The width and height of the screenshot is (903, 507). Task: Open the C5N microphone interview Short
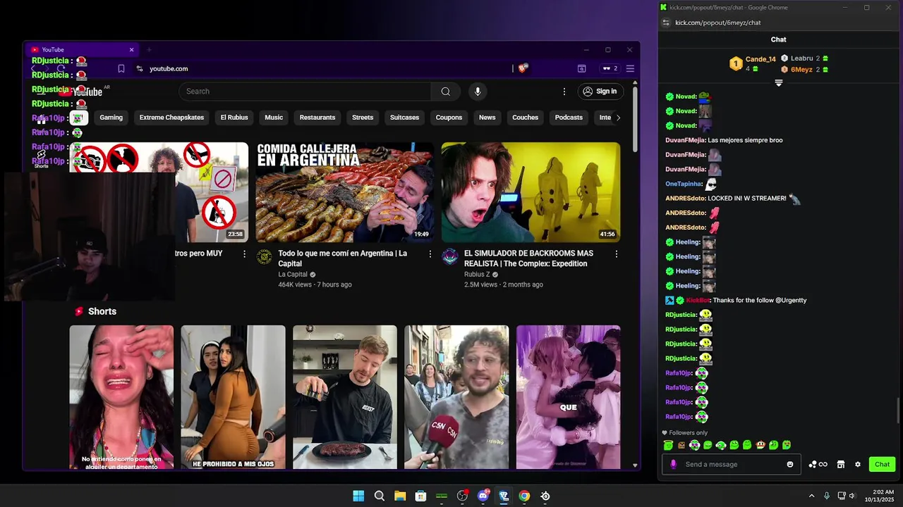456,397
